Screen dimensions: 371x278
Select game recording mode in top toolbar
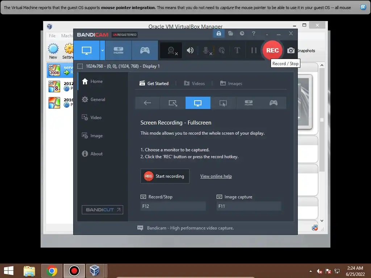[145, 50]
